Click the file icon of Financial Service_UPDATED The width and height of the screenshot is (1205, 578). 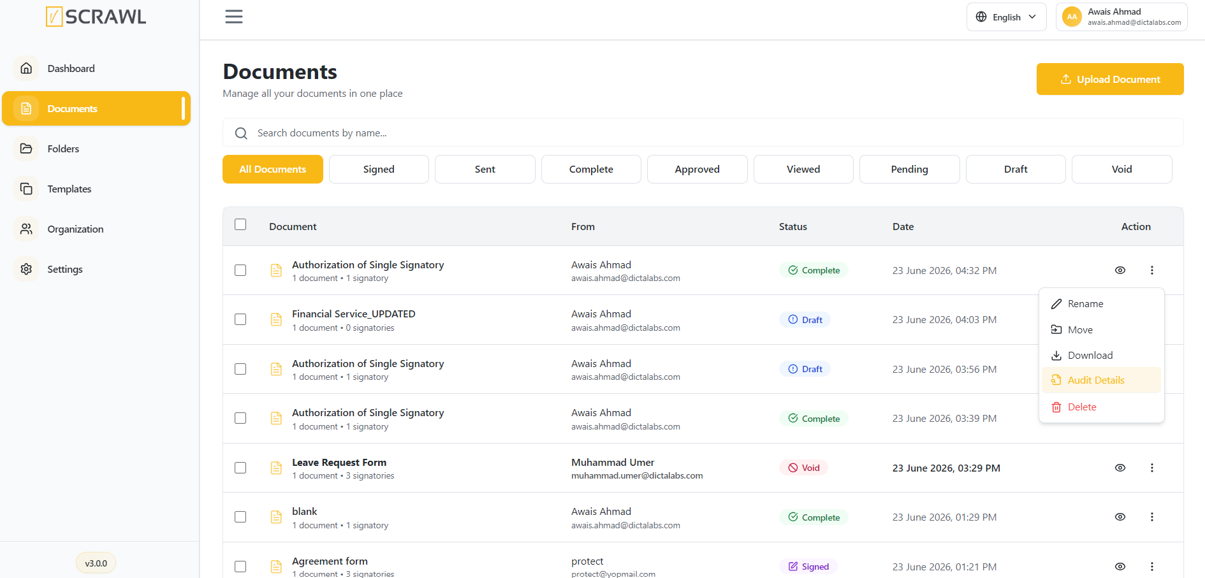tap(276, 319)
